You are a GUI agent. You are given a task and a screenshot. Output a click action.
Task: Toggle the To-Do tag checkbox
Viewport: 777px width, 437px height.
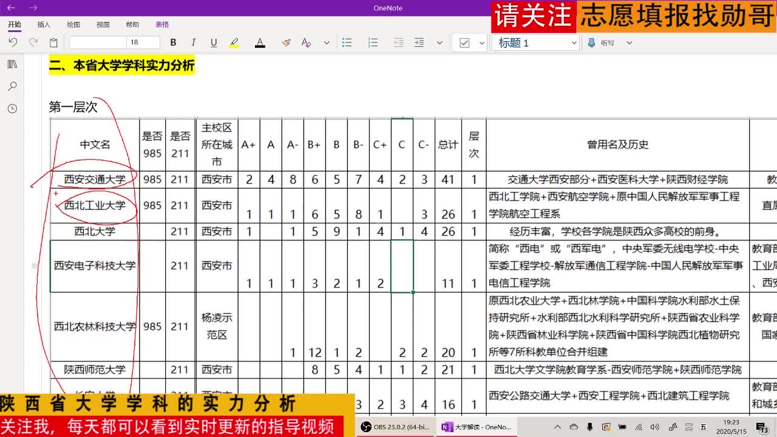464,42
